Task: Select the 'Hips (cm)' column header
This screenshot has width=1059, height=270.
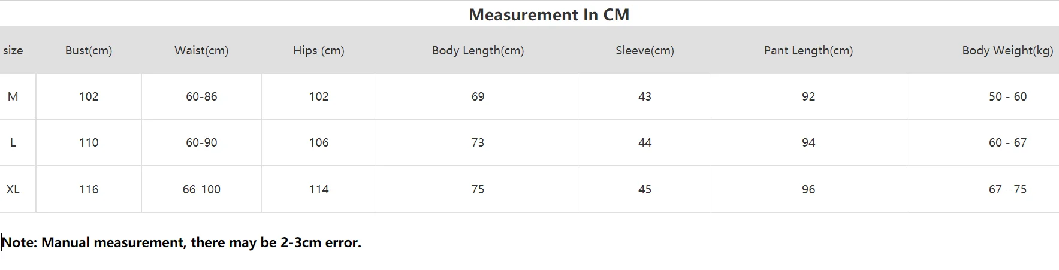Action: (x=319, y=51)
